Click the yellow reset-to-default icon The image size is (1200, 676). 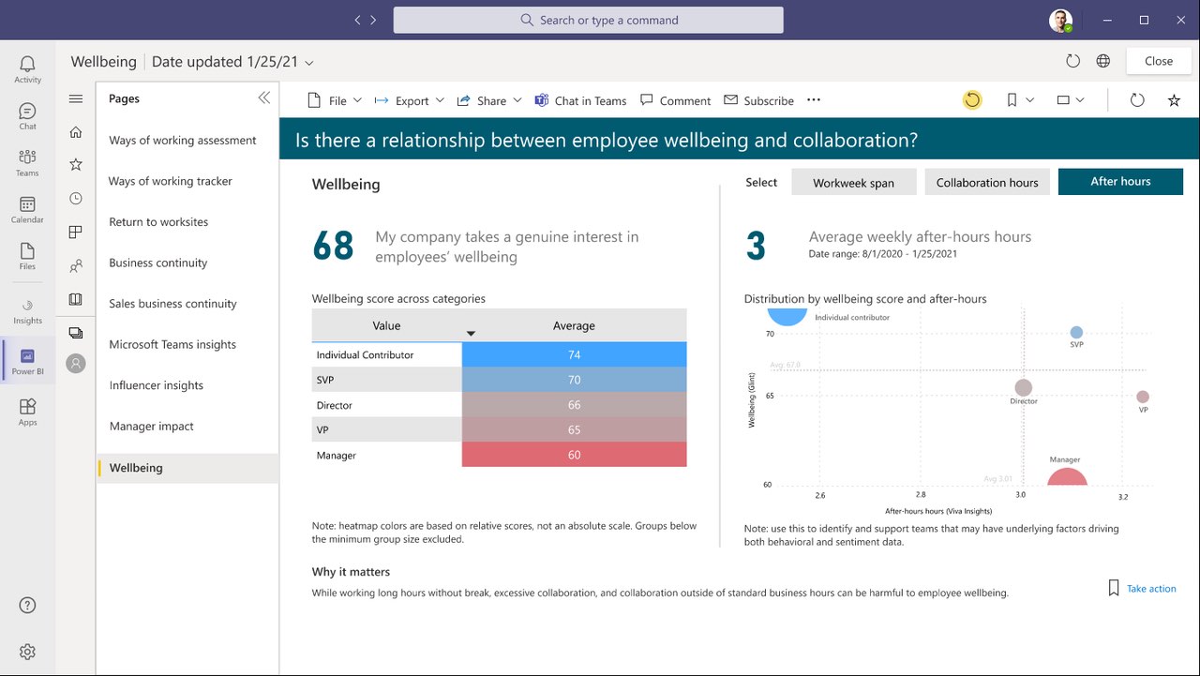(972, 100)
